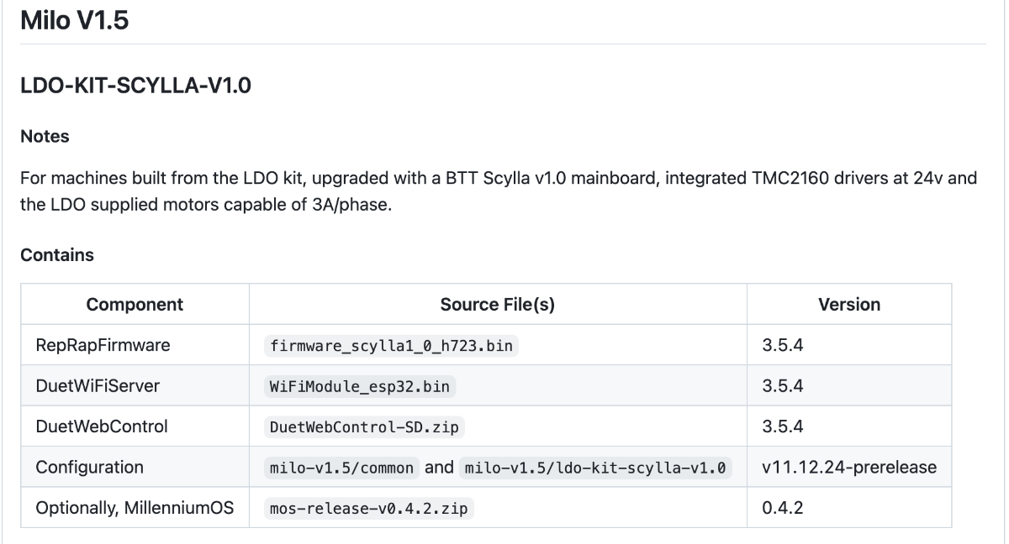
Task: Click the Component column header
Action: click(x=135, y=305)
